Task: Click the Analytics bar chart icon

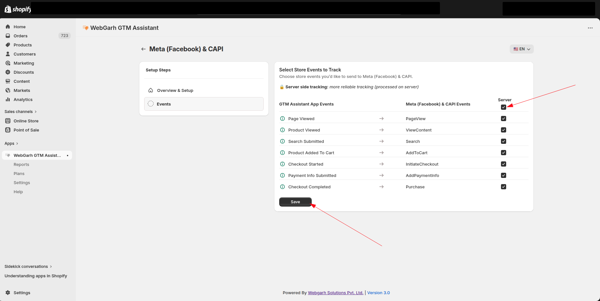Action: click(x=8, y=99)
